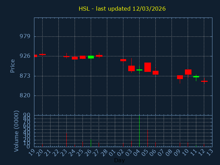Screen dimensions: 220x165
Task: Click the red candlestick on day 09
Action: (180, 77)
